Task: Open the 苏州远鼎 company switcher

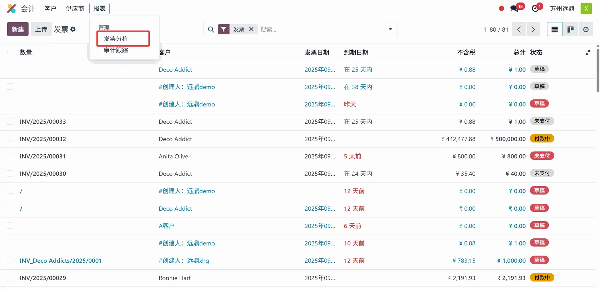Action: pos(562,8)
